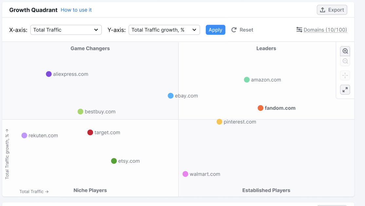Select the purple aliexpress.com dot
Screen dimensions: 365x206
(x=49, y=74)
